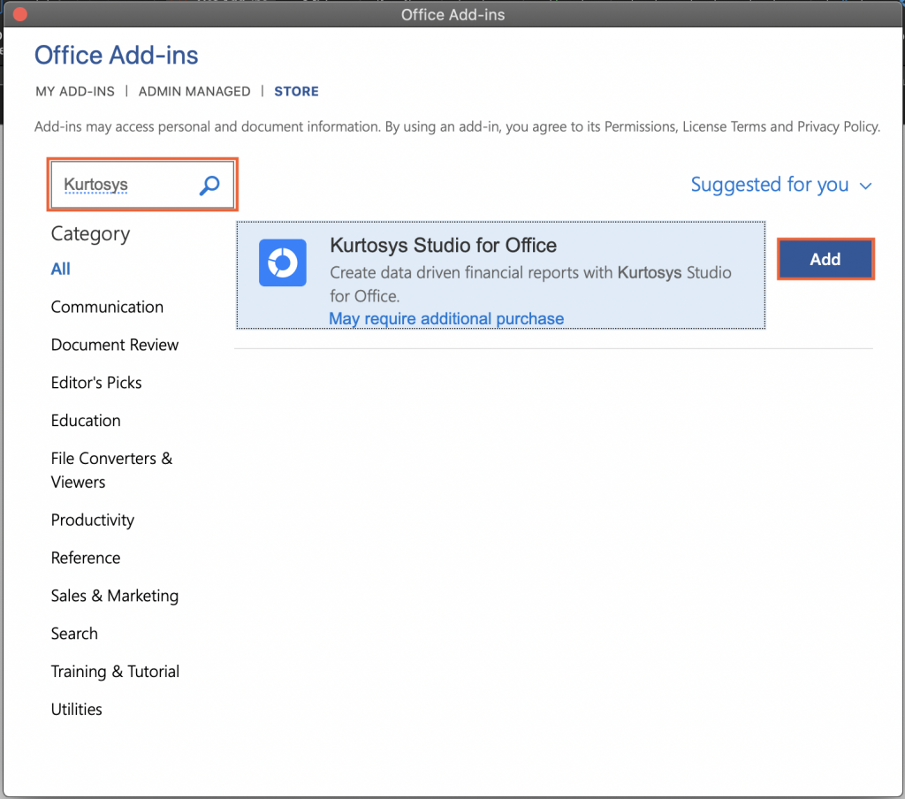
Task: Choose the Education category
Action: [86, 421]
